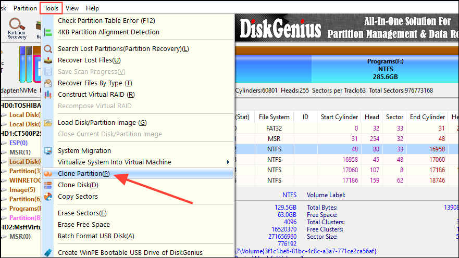Click the Recover Lost Files icon
This screenshot has width=459, height=258.
(48, 60)
